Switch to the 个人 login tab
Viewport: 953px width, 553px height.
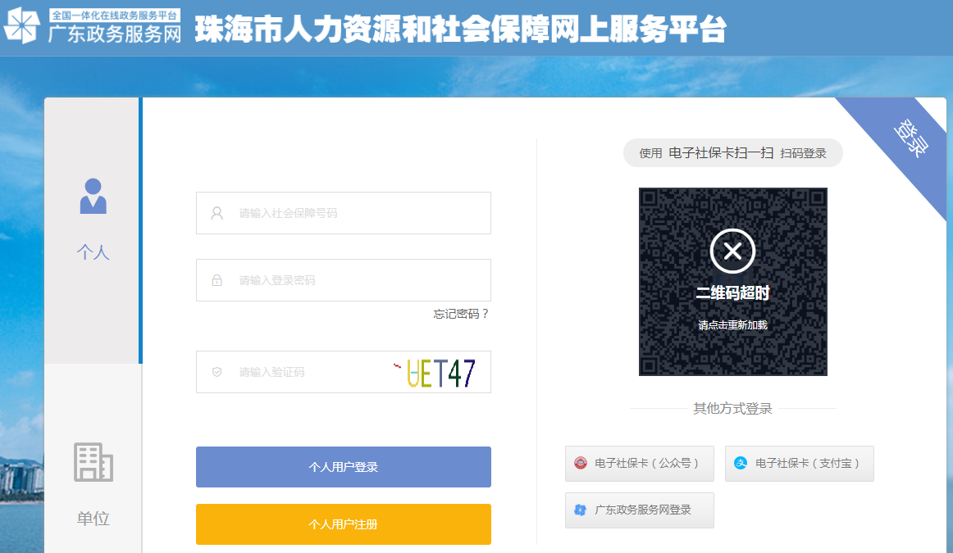[x=93, y=231]
